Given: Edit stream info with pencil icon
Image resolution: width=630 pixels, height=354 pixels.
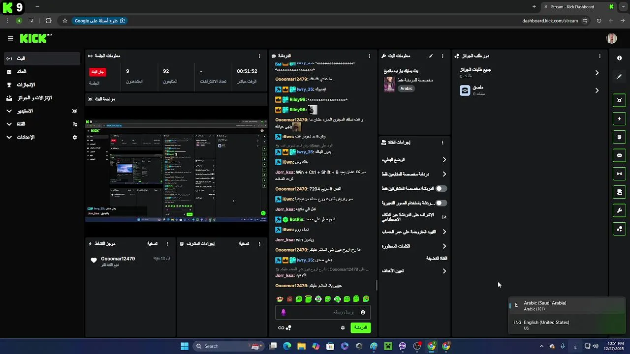Looking at the screenshot, I should (431, 56).
